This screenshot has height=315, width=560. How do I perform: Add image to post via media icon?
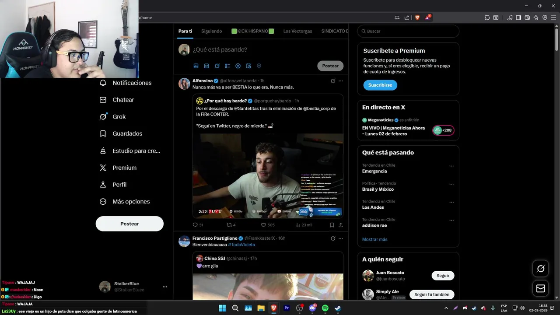tap(196, 66)
